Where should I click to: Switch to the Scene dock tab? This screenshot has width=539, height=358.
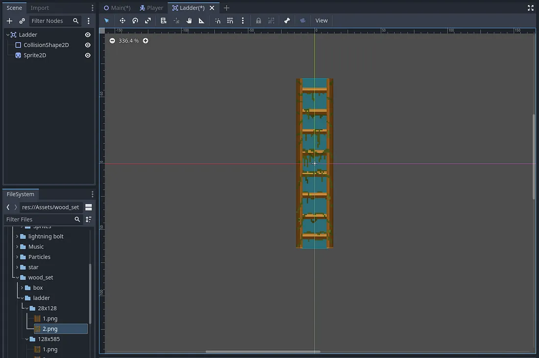click(14, 7)
